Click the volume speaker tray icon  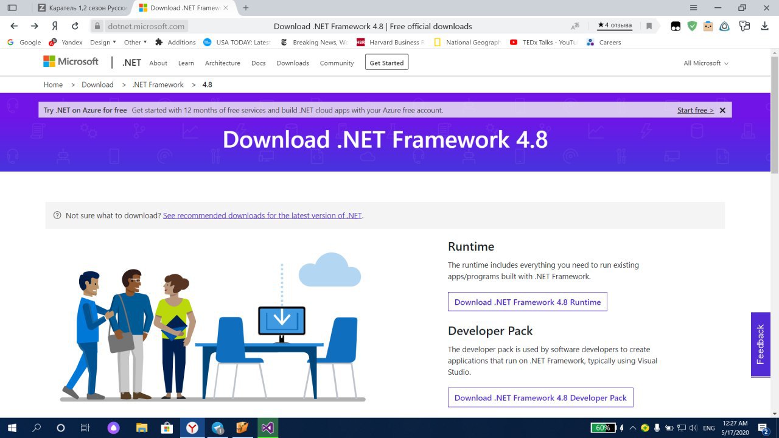(694, 428)
